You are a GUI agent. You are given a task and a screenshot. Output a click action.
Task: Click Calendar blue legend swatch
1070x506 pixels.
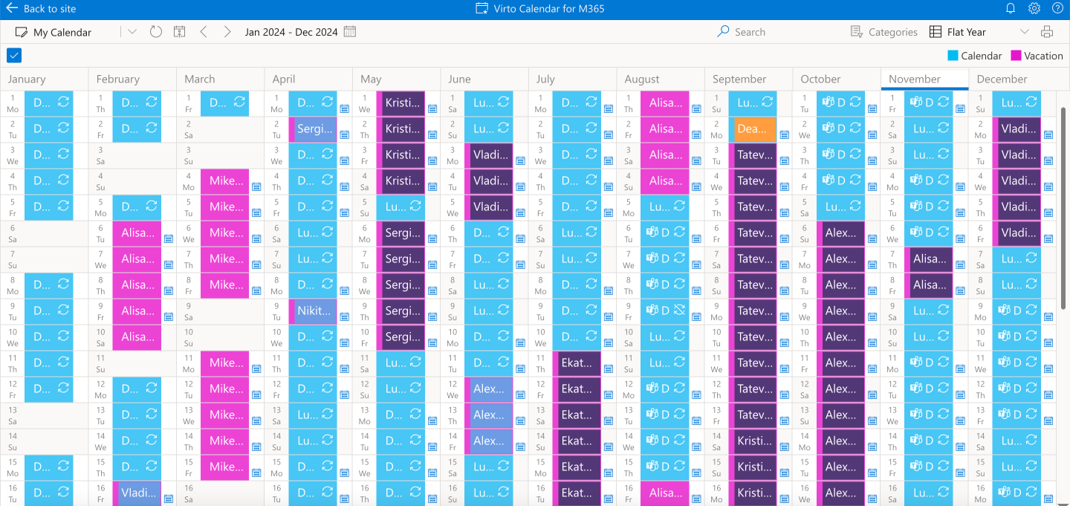[x=953, y=56]
